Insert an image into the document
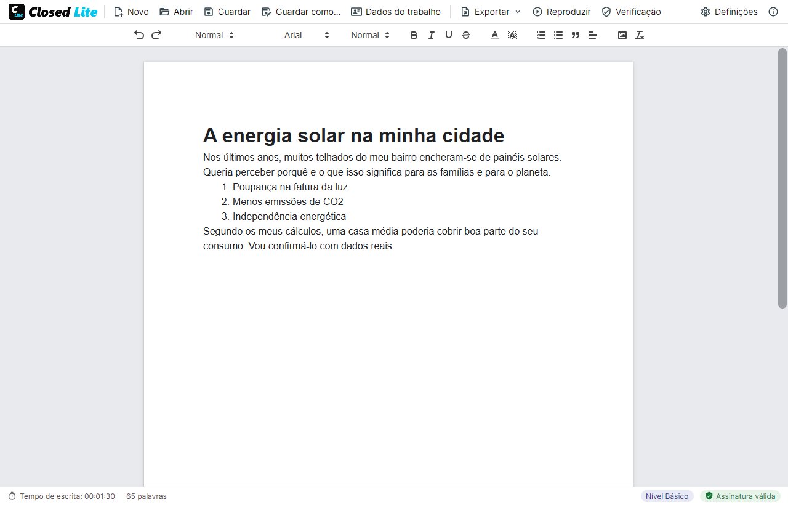 coord(622,35)
